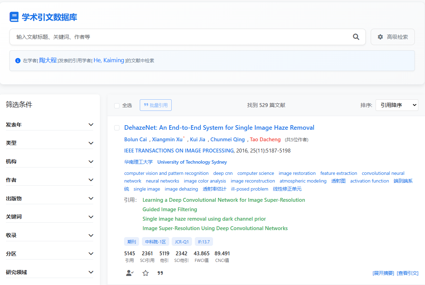Open the Guided Image Filtering cited reference
425x285 pixels.
click(170, 209)
